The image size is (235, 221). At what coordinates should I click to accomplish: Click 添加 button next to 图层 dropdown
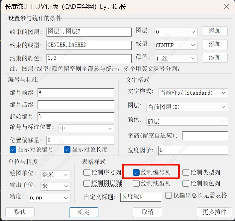click(x=215, y=31)
